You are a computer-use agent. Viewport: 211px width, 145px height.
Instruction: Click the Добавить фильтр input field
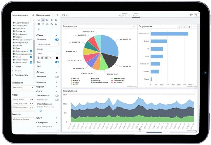(x=23, y=119)
